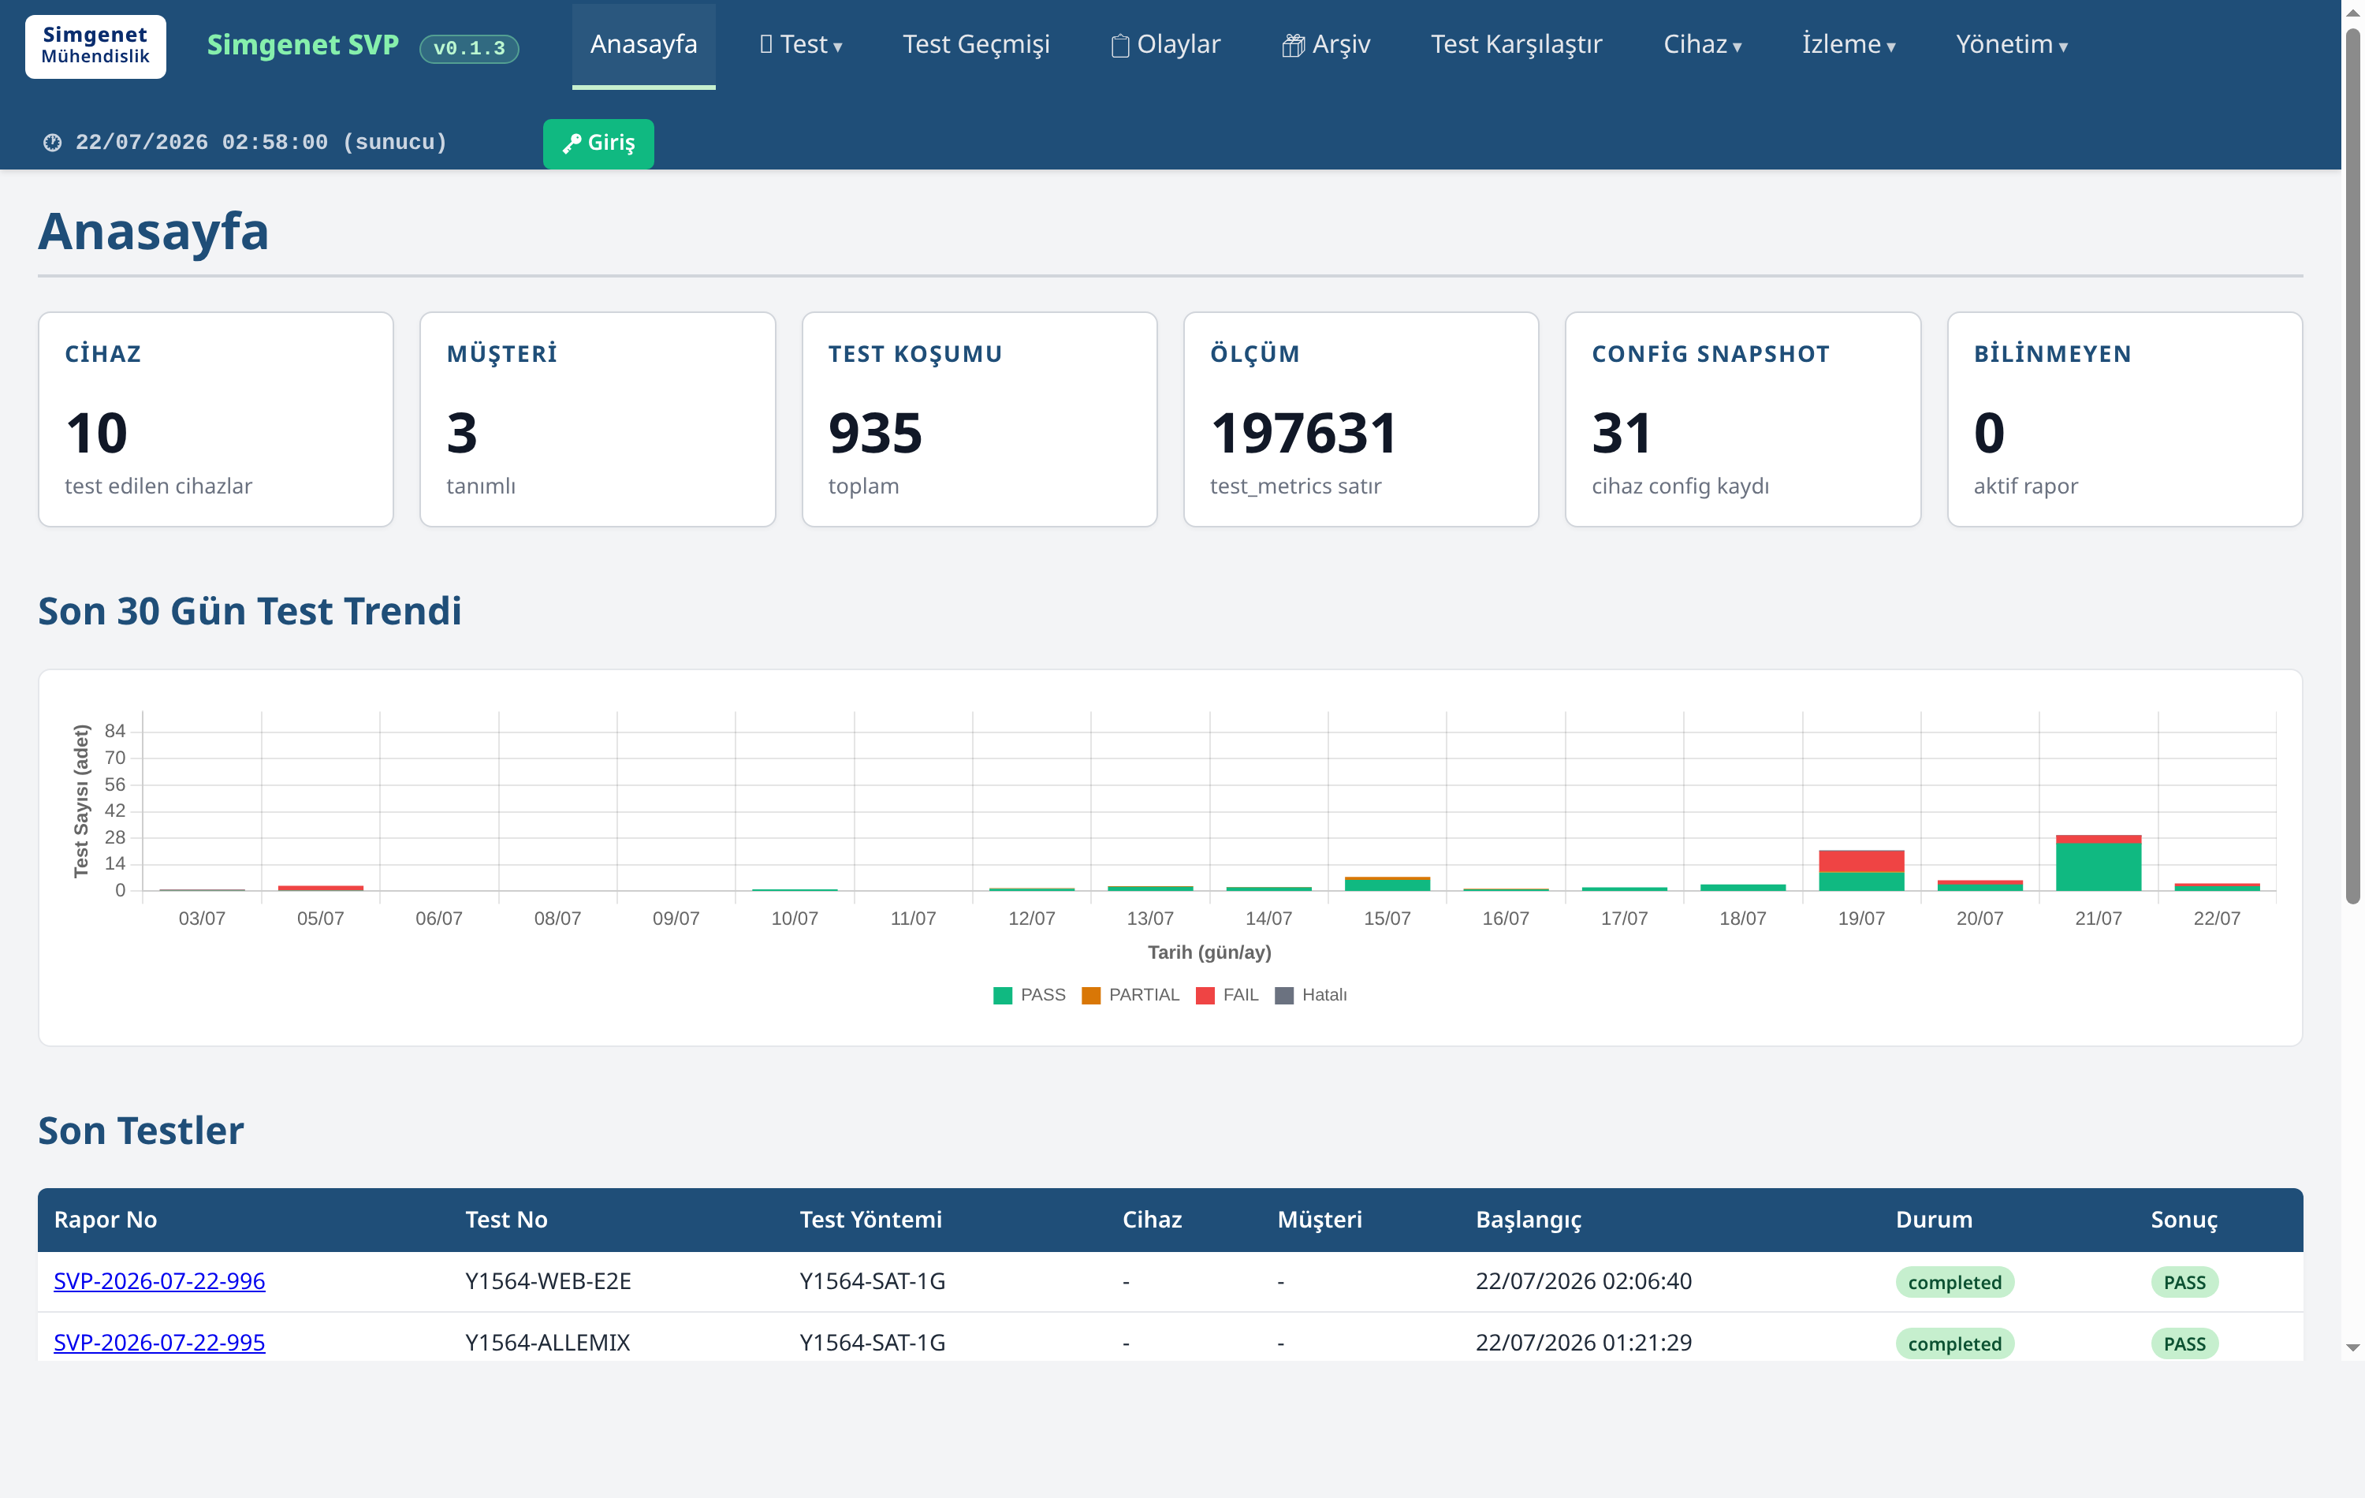Open report SVP-2026-07-22-995
Screen dimensions: 2365x1498
(x=159, y=1342)
